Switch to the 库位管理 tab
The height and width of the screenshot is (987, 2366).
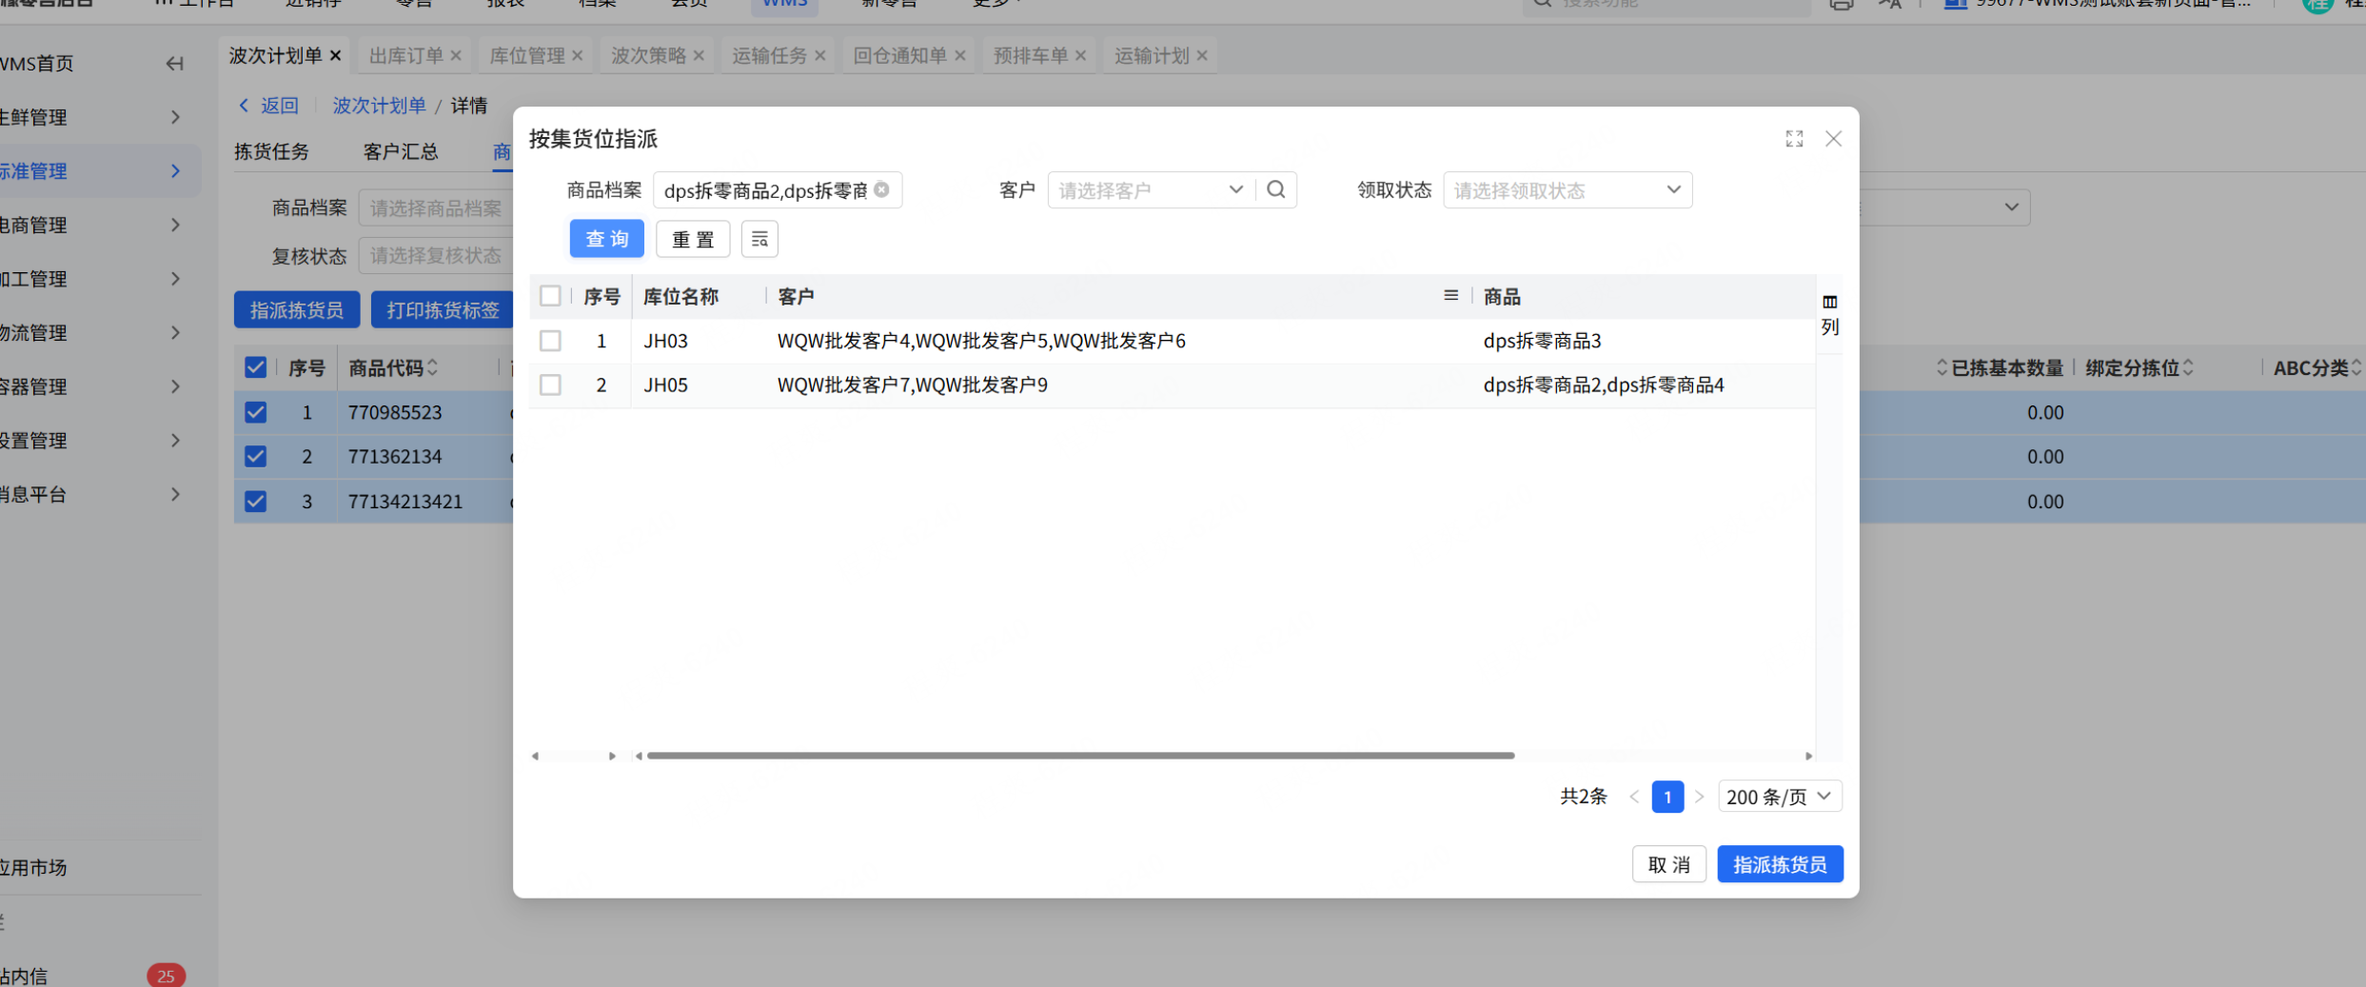click(527, 56)
